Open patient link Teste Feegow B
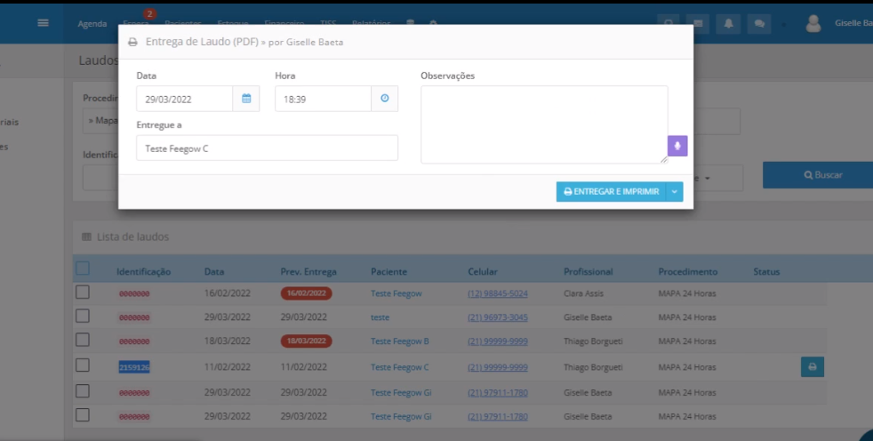Screen dimensions: 873x441 pos(400,341)
